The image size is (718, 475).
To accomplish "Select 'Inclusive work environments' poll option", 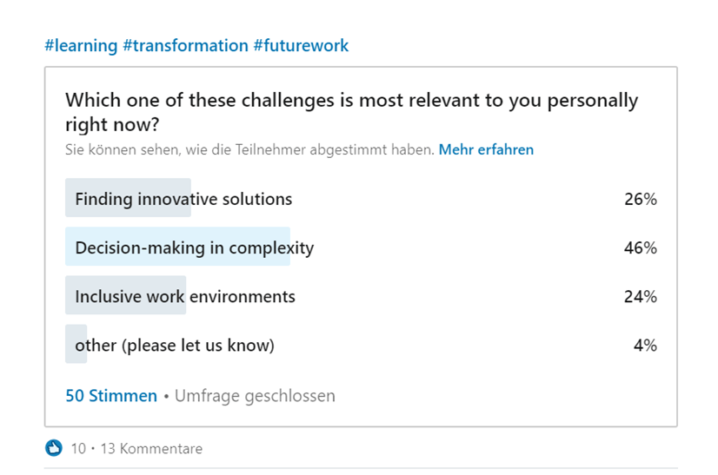I will (185, 296).
